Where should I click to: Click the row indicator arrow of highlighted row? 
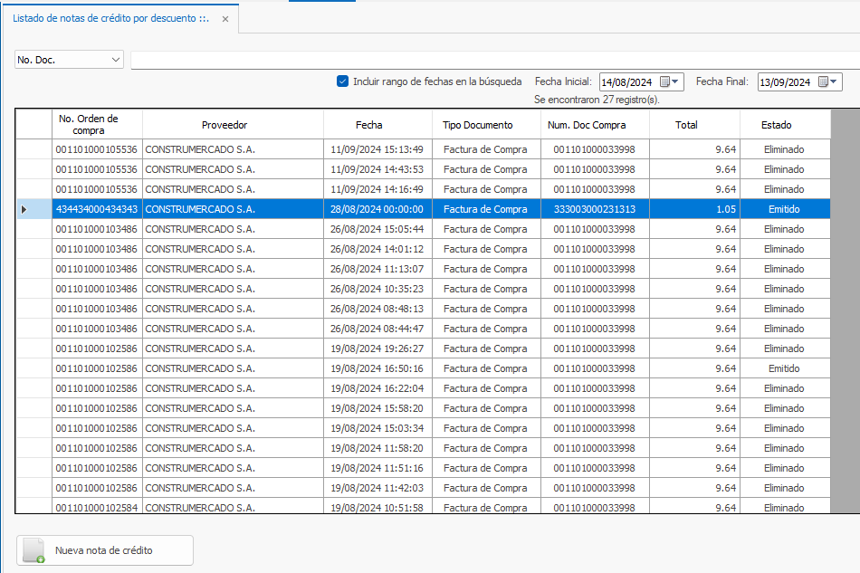click(x=24, y=209)
